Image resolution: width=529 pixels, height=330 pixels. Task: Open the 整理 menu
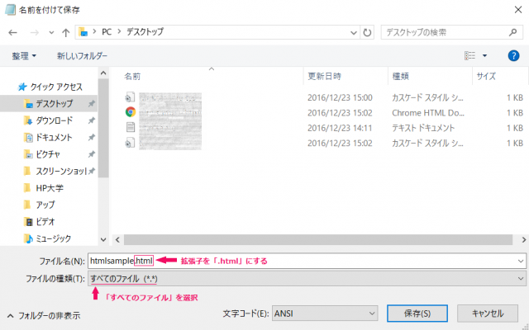point(24,55)
